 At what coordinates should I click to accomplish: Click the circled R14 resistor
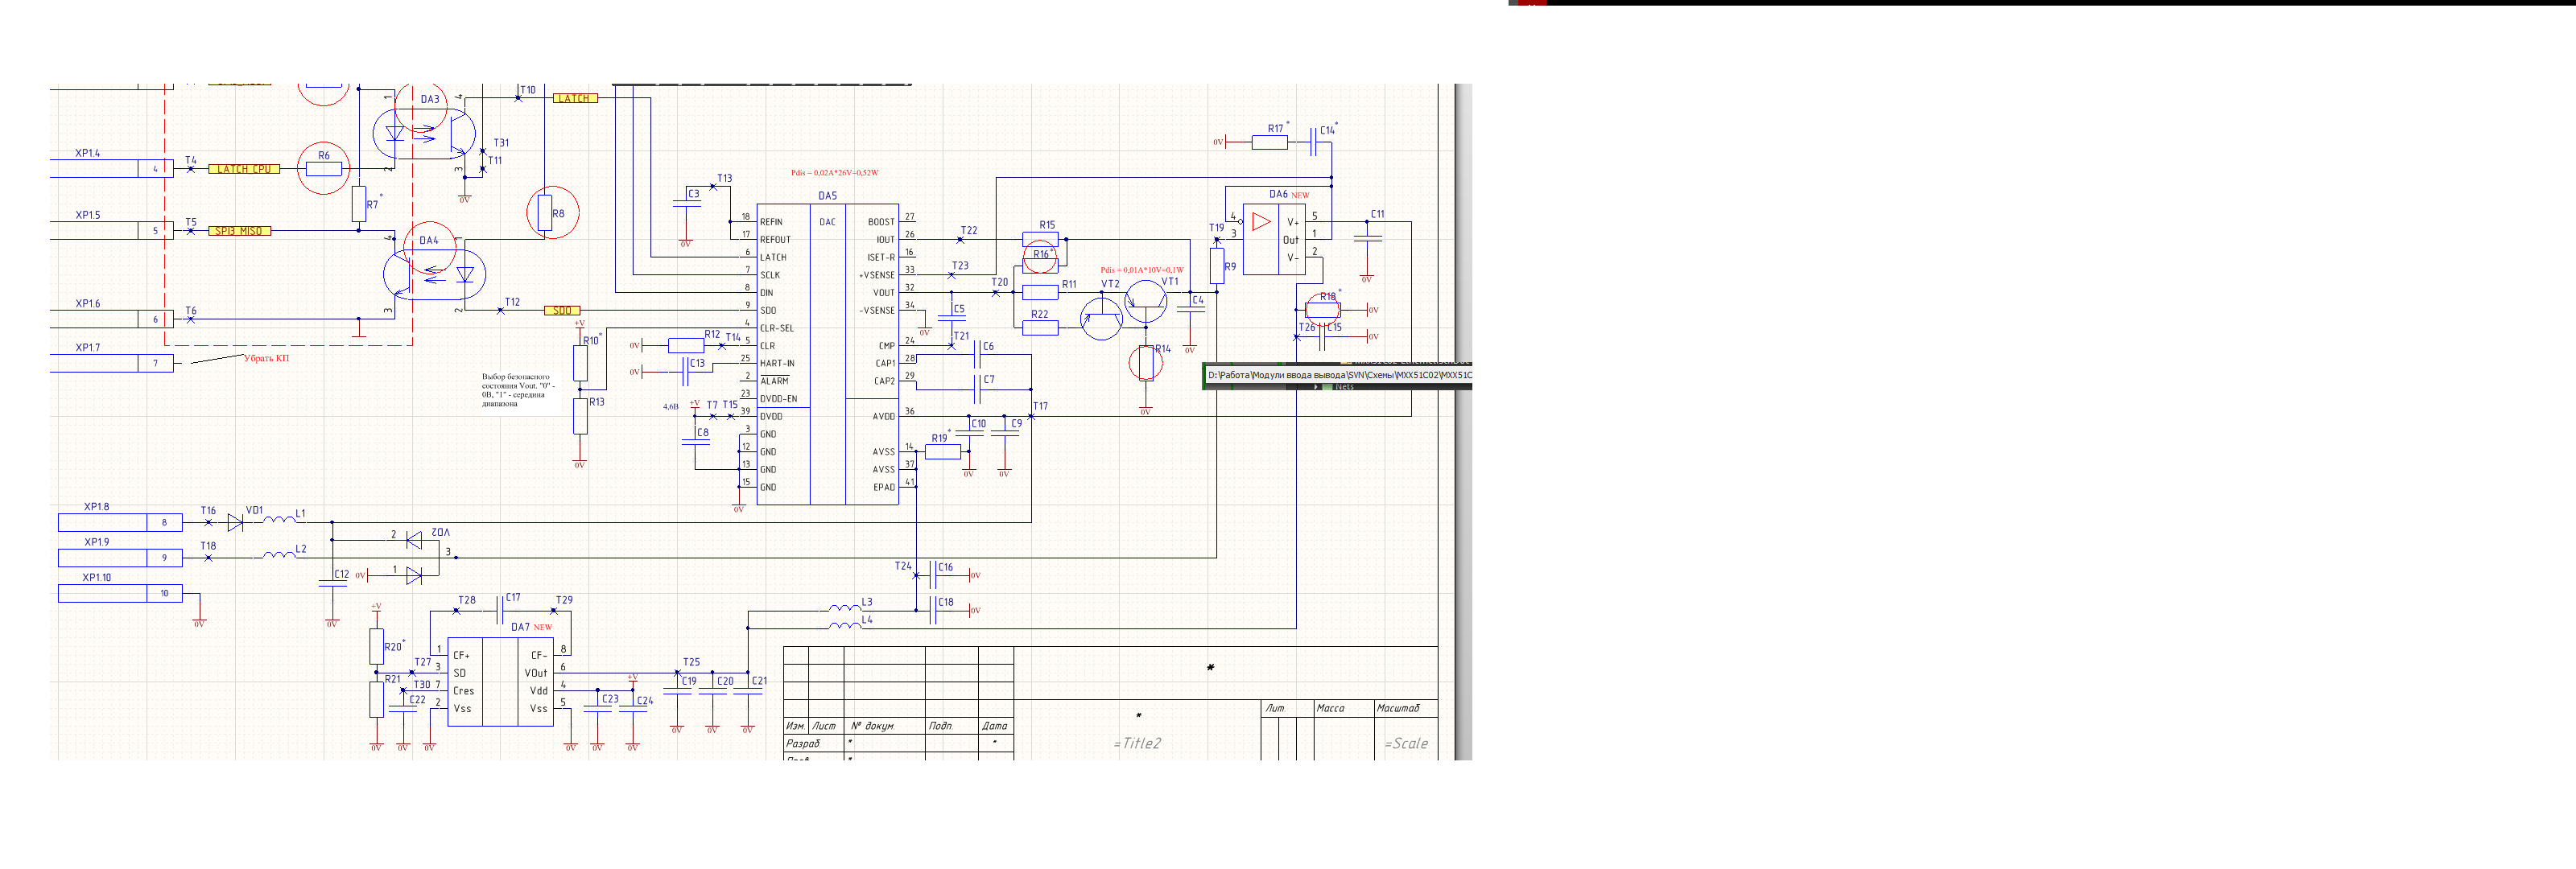[1146, 363]
